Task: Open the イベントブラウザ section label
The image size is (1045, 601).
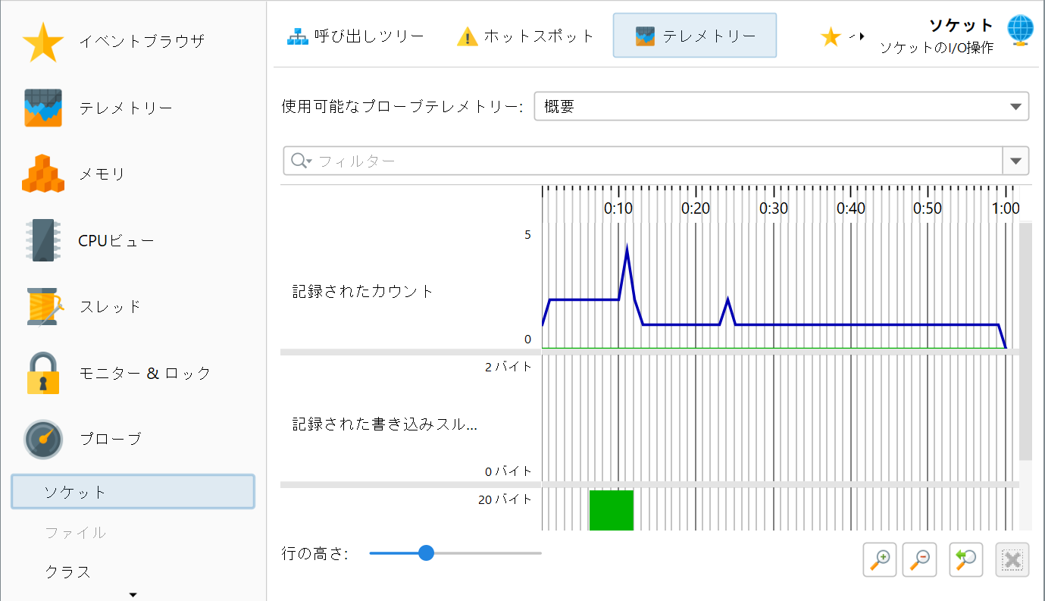Action: pyautogui.click(x=142, y=42)
